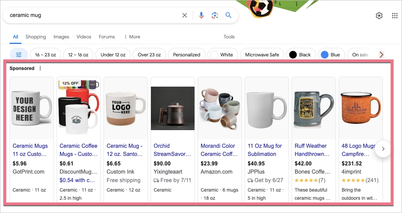This screenshot has width=402, height=213.
Task: Filter results by White mugs
Action: pyautogui.click(x=223, y=54)
